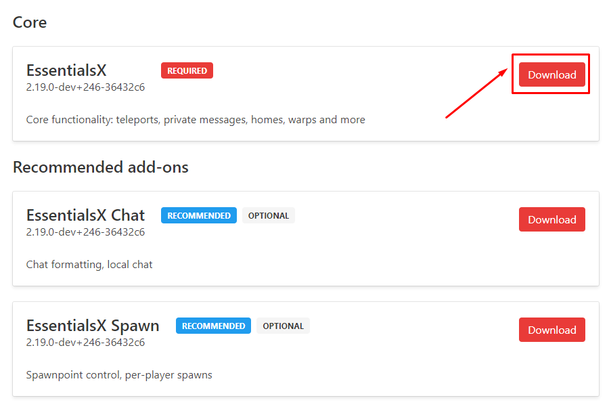Click the red arrow pointing to Download
This screenshot has width=609, height=415.
click(476, 93)
